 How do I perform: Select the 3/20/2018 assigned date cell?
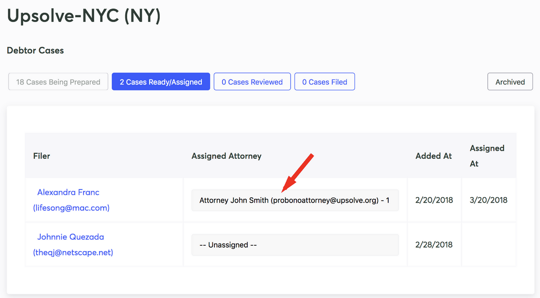pos(488,200)
